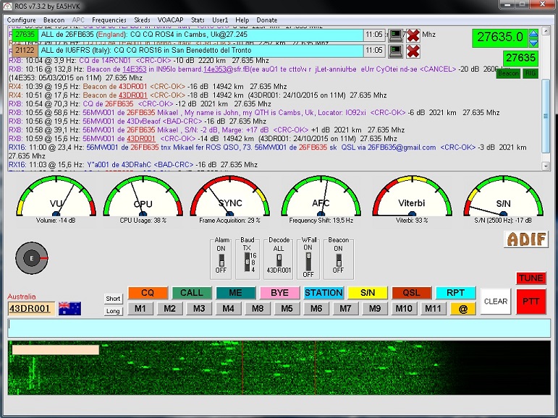Click the STATION macro button

(x=324, y=293)
